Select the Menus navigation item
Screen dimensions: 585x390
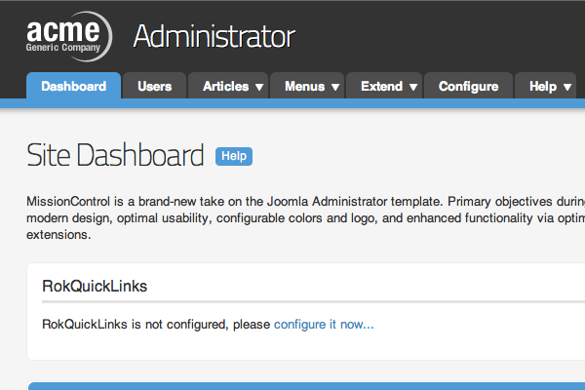[304, 86]
